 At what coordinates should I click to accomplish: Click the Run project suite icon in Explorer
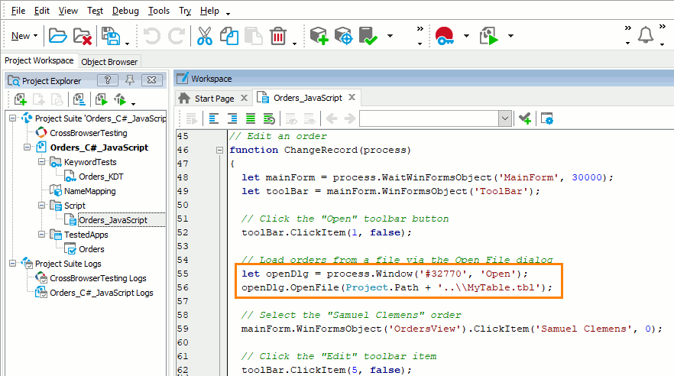[120, 99]
